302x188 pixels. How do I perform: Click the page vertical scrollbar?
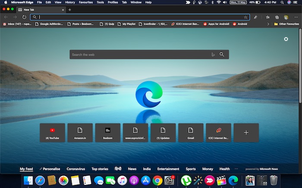(300, 66)
